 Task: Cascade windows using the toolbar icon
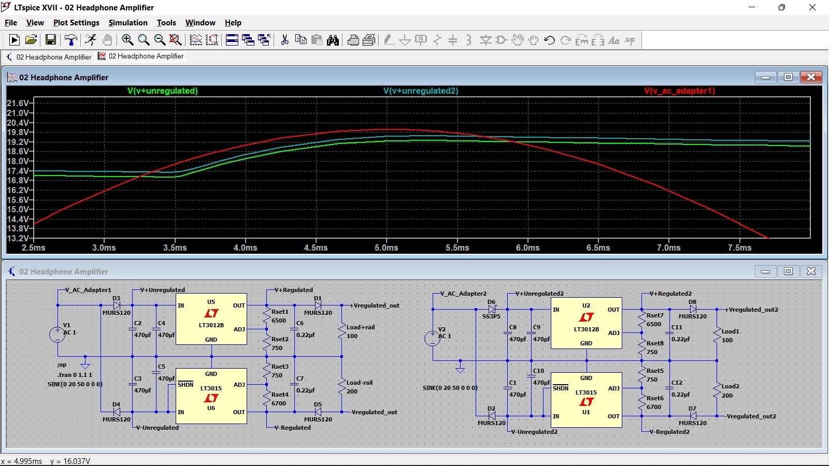click(248, 40)
